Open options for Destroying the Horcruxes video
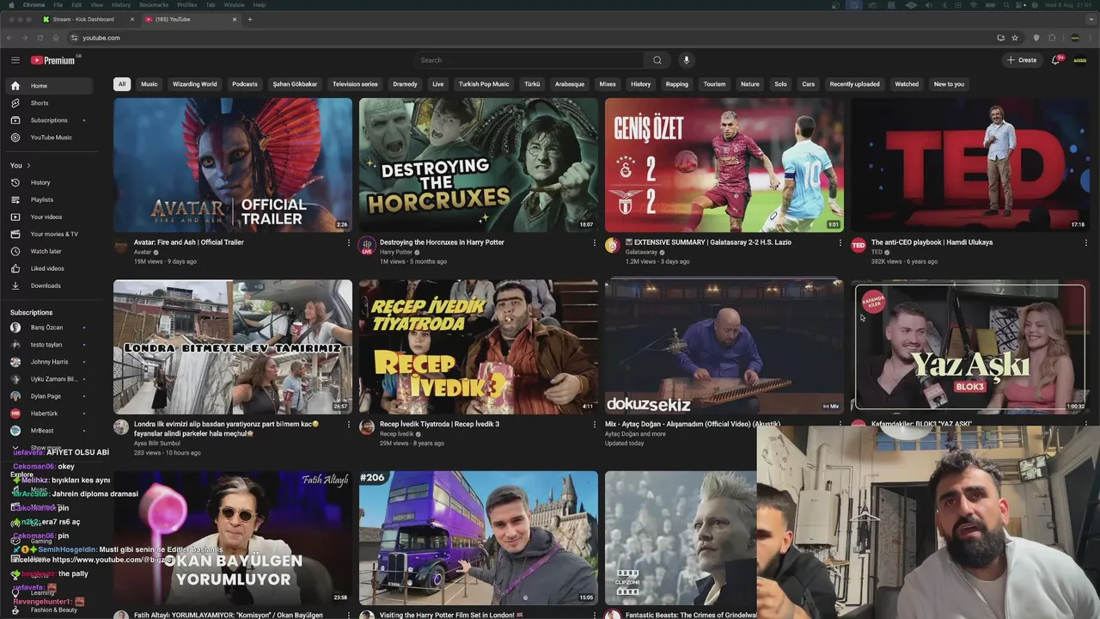This screenshot has height=619, width=1100. pos(594,242)
